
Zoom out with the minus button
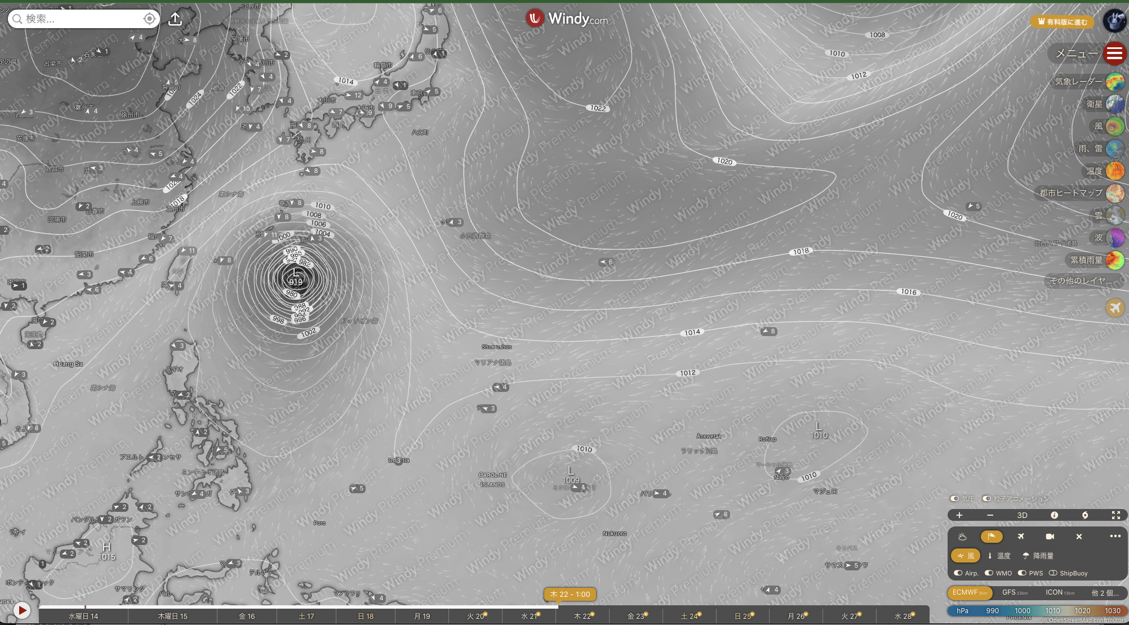tap(990, 515)
